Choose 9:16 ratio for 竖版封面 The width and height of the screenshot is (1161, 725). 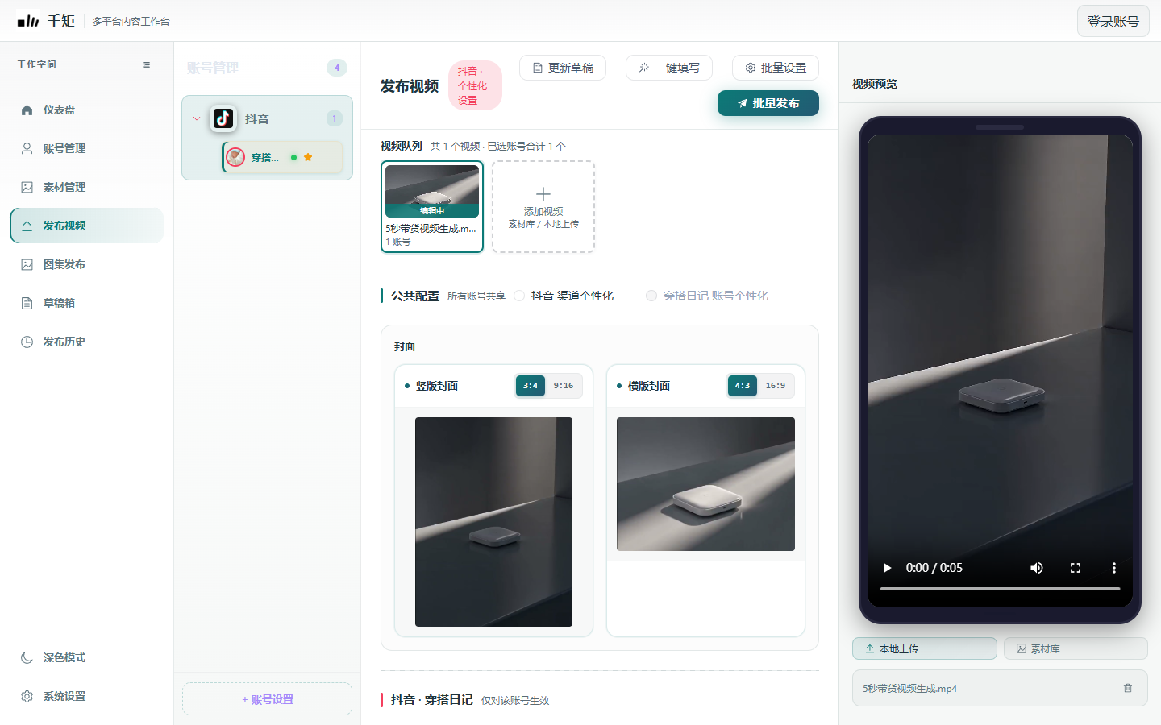(564, 386)
